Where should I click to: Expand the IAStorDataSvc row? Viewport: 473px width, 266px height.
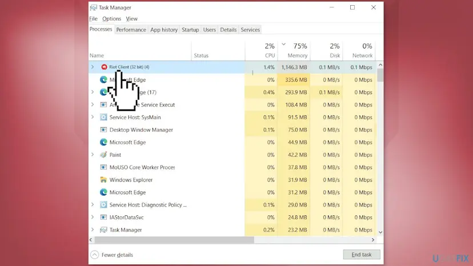pyautogui.click(x=93, y=217)
